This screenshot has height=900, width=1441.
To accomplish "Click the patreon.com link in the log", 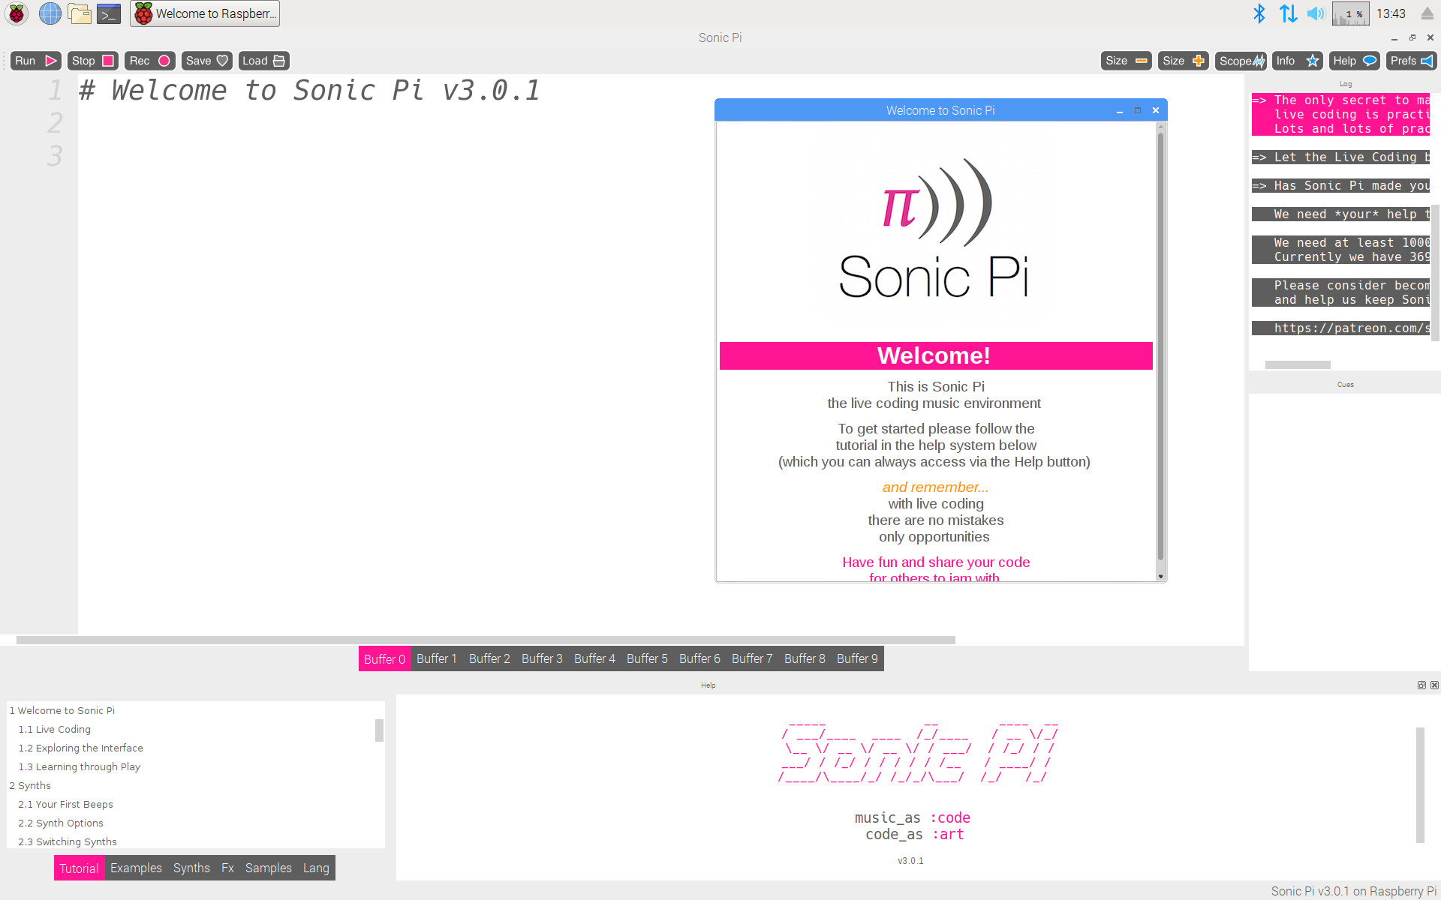I will point(1351,328).
